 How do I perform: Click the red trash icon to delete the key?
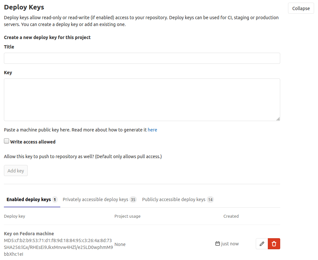[274, 244]
